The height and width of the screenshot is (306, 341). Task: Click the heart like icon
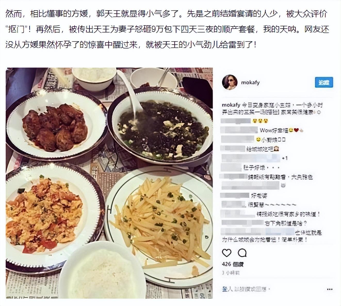tap(227, 253)
